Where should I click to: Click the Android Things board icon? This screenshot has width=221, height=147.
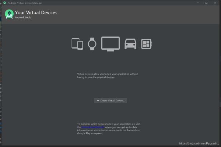click(x=147, y=44)
